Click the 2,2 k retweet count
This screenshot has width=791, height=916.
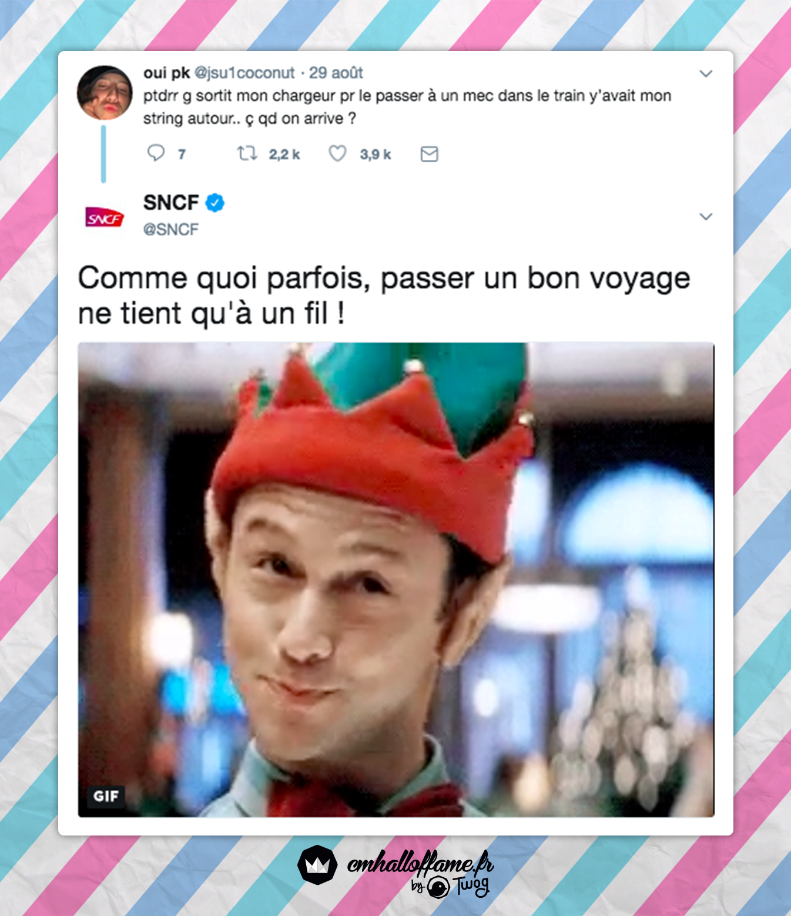coord(284,155)
